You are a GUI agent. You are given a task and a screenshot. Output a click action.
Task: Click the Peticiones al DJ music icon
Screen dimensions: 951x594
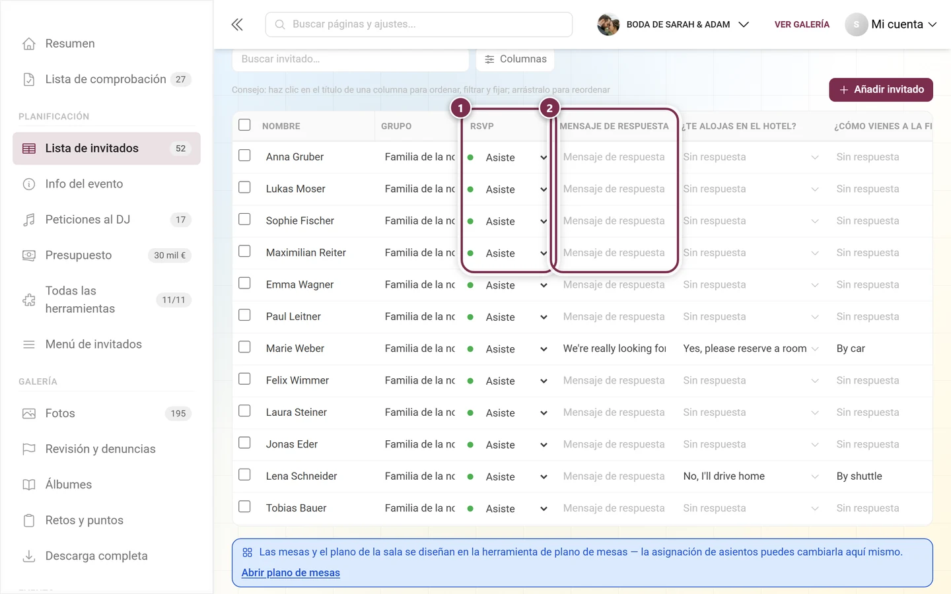pos(29,220)
